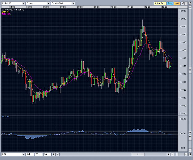This screenshot has width=193, height=160.
Task: Click the indicator tool icon beside Sell
Action: click(x=183, y=3)
